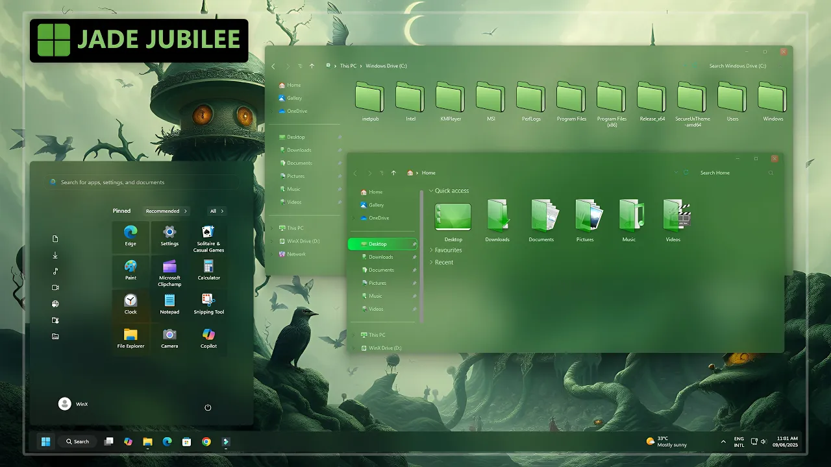Open recent locations dropdown in Windows Drive window

coord(300,66)
